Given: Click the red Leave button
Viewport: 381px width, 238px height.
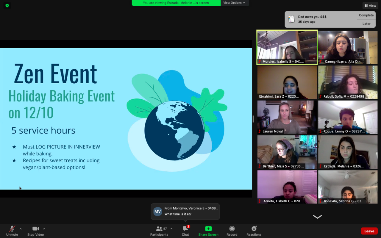Looking at the screenshot, I should 369,231.
